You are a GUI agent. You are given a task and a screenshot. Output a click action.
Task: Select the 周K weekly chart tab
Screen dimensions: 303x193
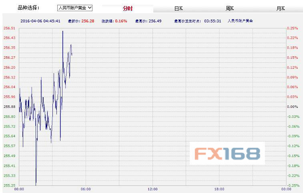point(230,8)
